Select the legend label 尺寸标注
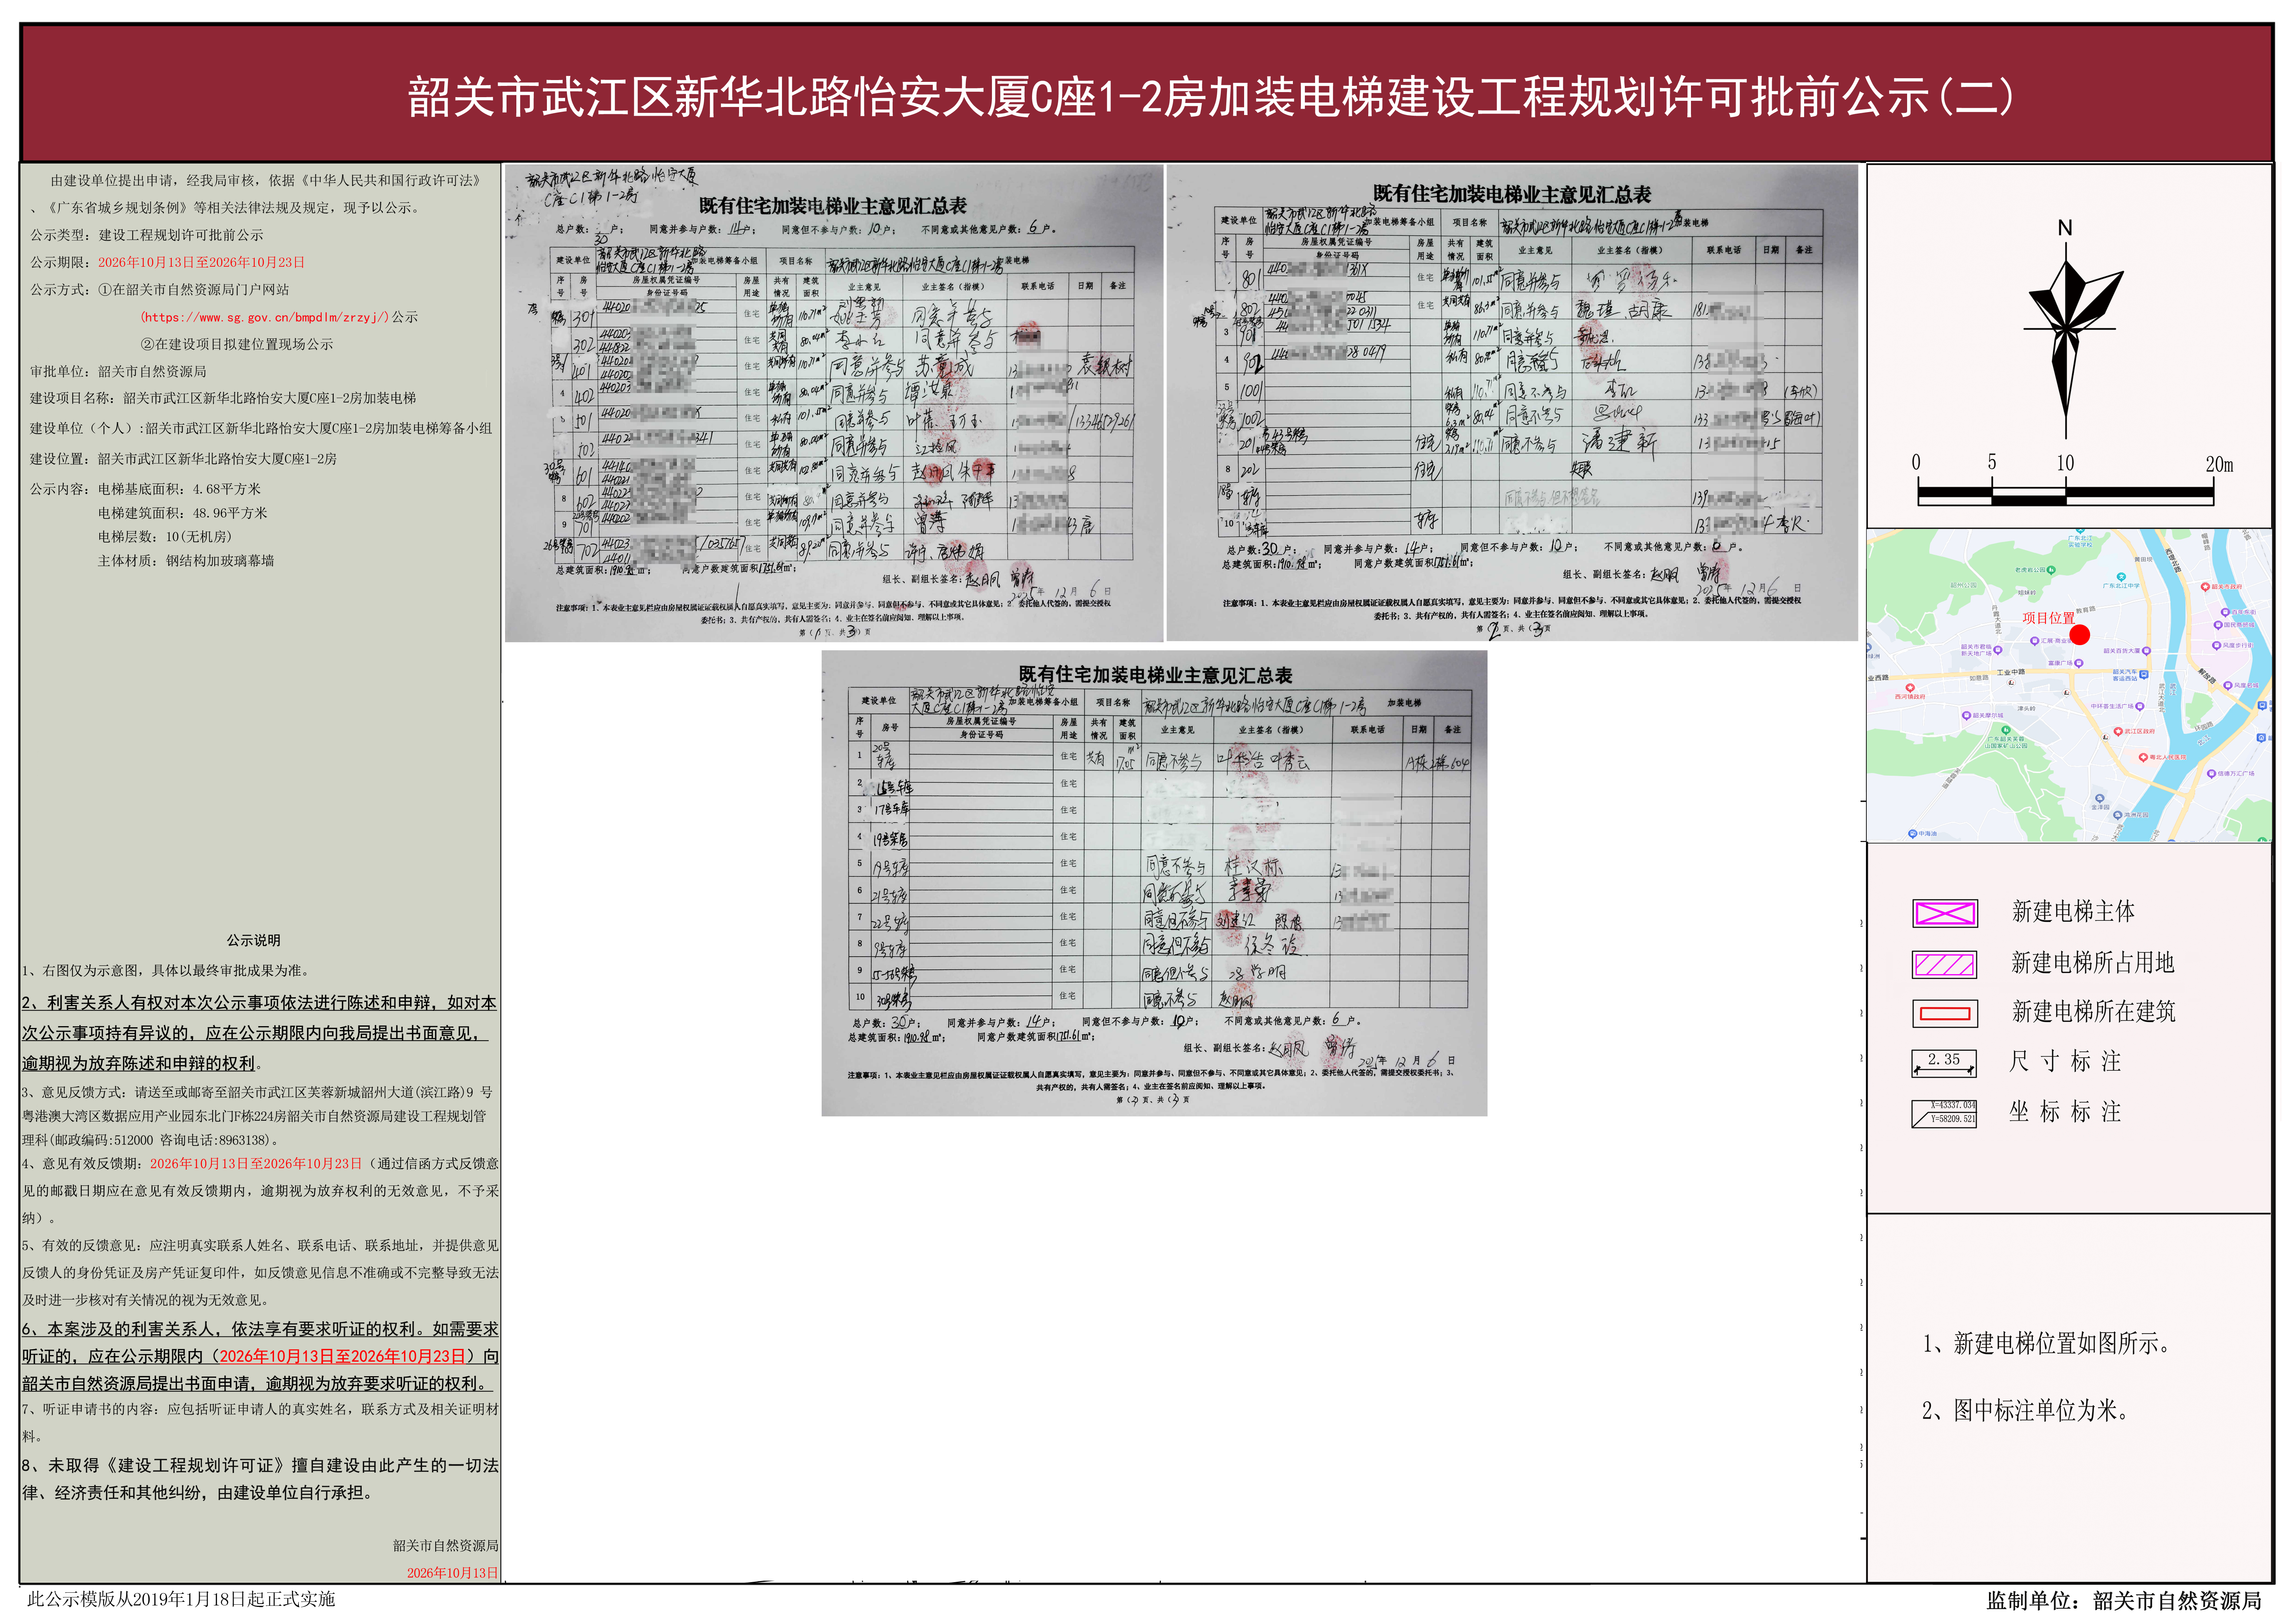The image size is (2295, 1624). click(x=2065, y=1062)
